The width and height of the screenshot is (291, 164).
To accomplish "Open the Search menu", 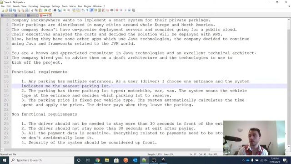I will [16, 6].
